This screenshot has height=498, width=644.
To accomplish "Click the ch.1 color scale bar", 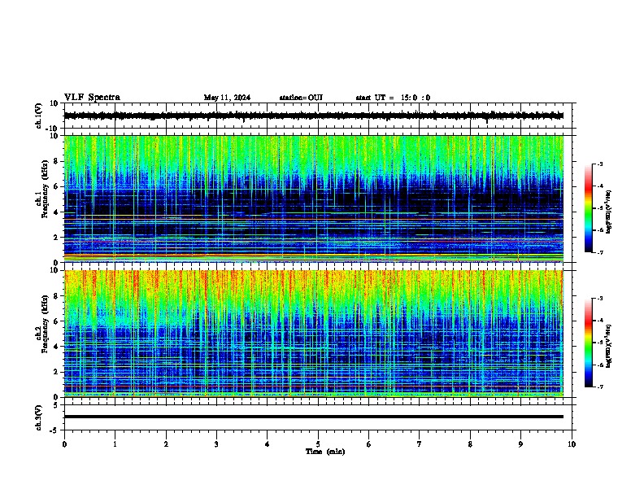I will (x=589, y=208).
